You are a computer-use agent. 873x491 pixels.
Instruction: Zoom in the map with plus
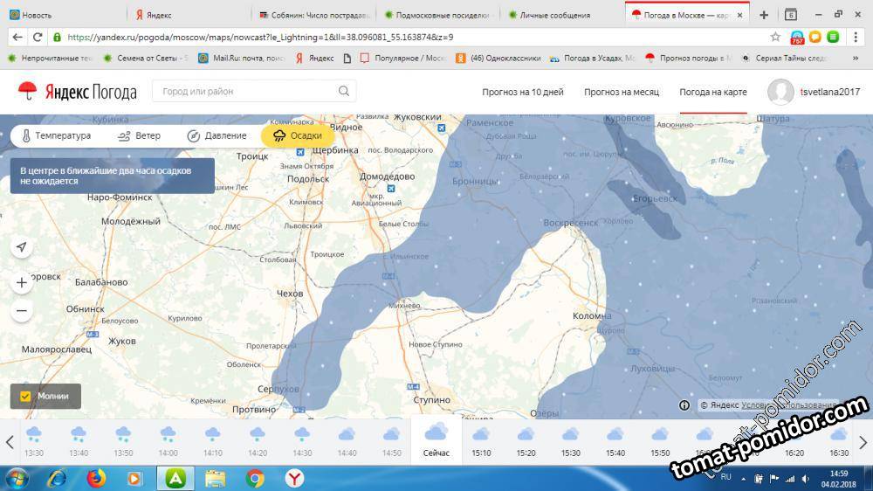(x=22, y=283)
